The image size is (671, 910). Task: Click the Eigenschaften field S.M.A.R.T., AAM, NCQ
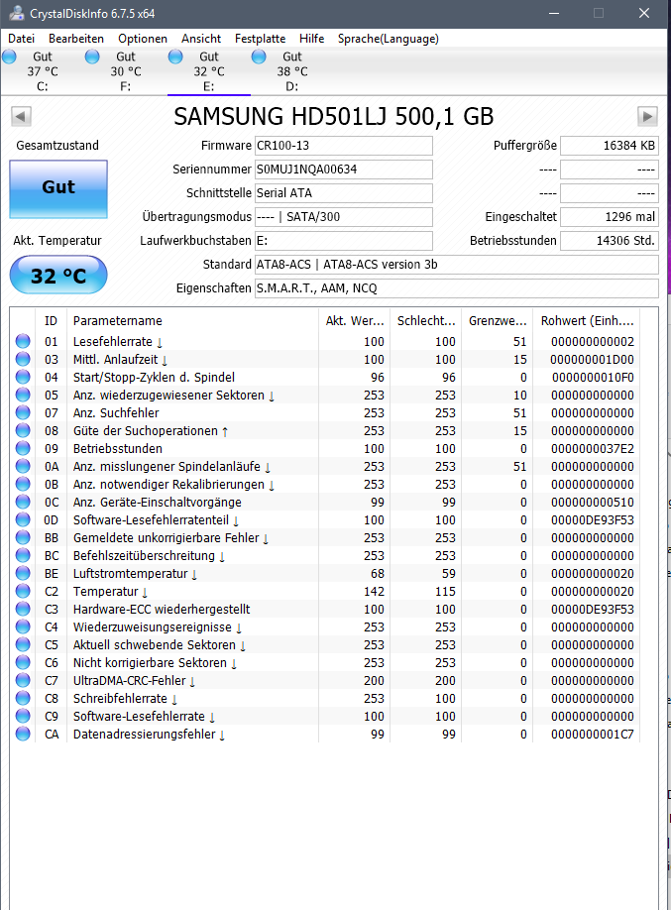457,288
